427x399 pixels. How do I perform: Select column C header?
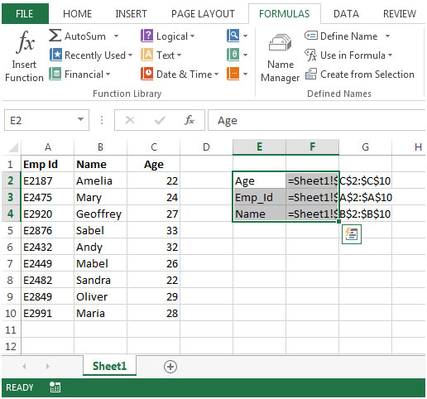pyautogui.click(x=154, y=147)
